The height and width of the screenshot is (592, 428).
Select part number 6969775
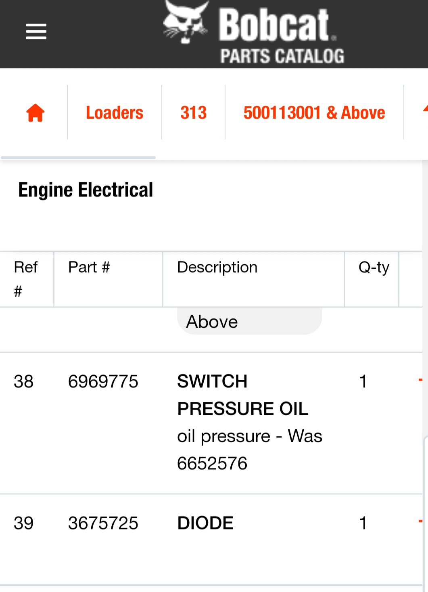point(103,382)
